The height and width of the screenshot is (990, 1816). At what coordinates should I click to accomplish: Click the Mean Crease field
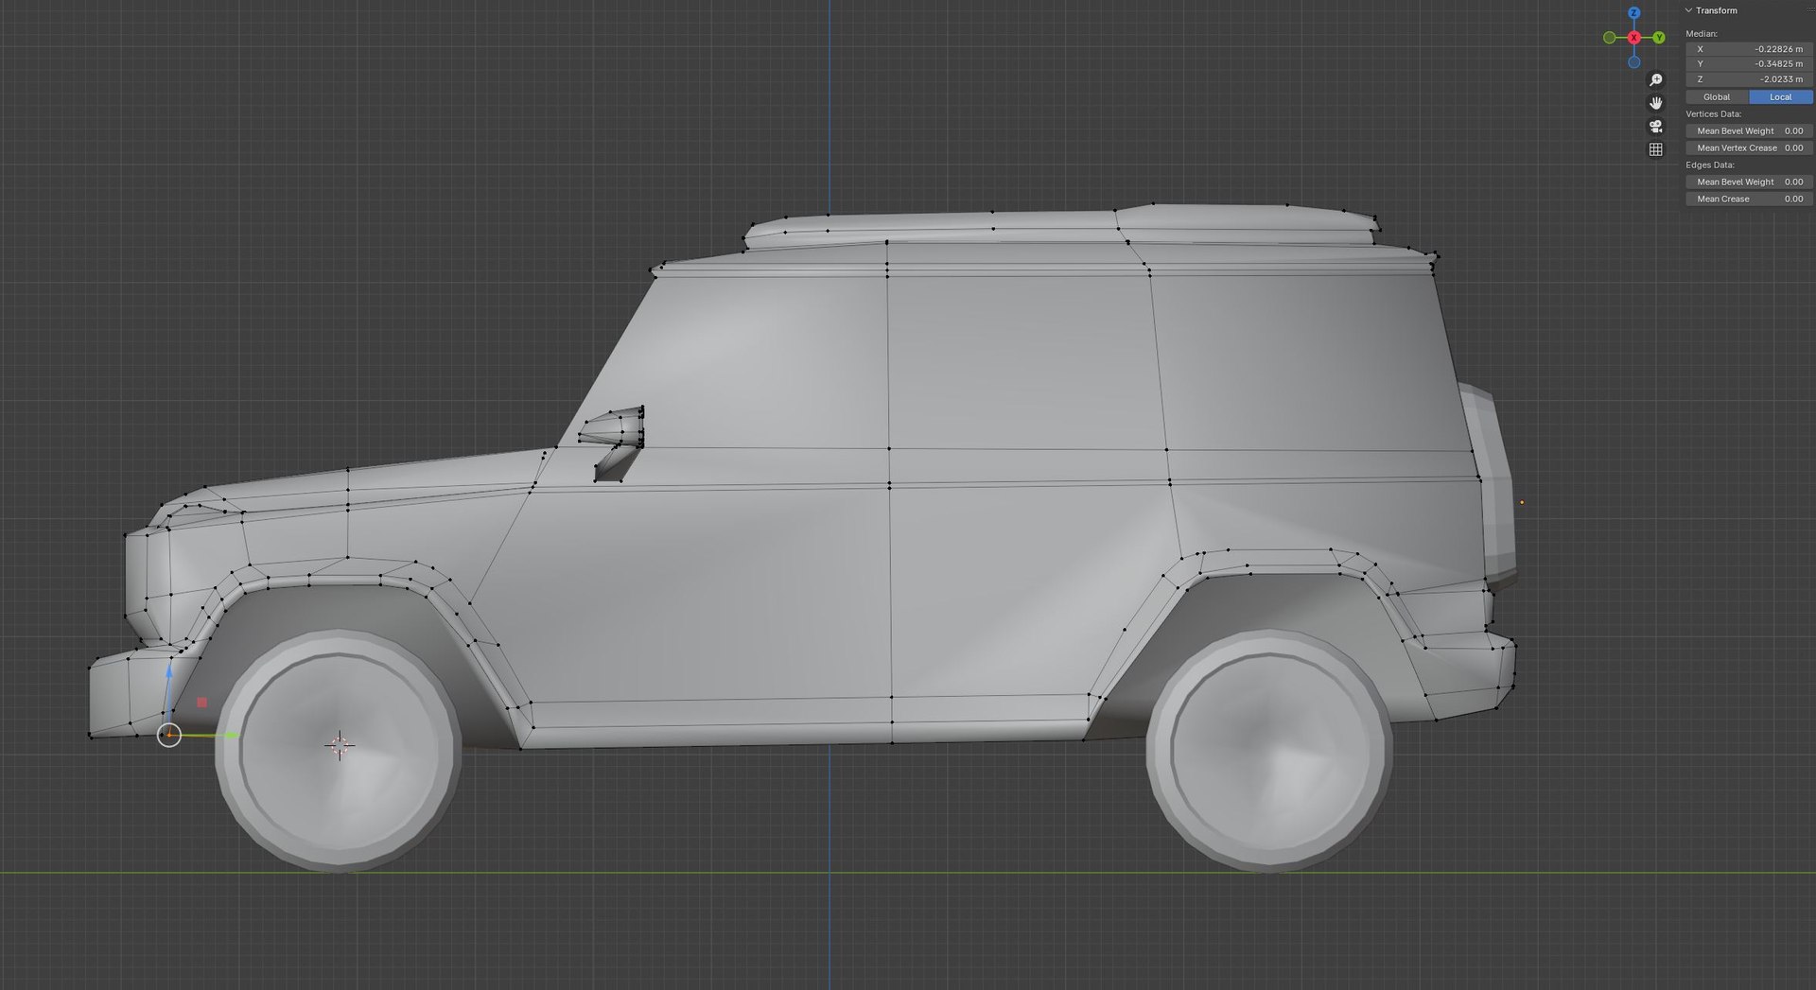(x=1749, y=200)
